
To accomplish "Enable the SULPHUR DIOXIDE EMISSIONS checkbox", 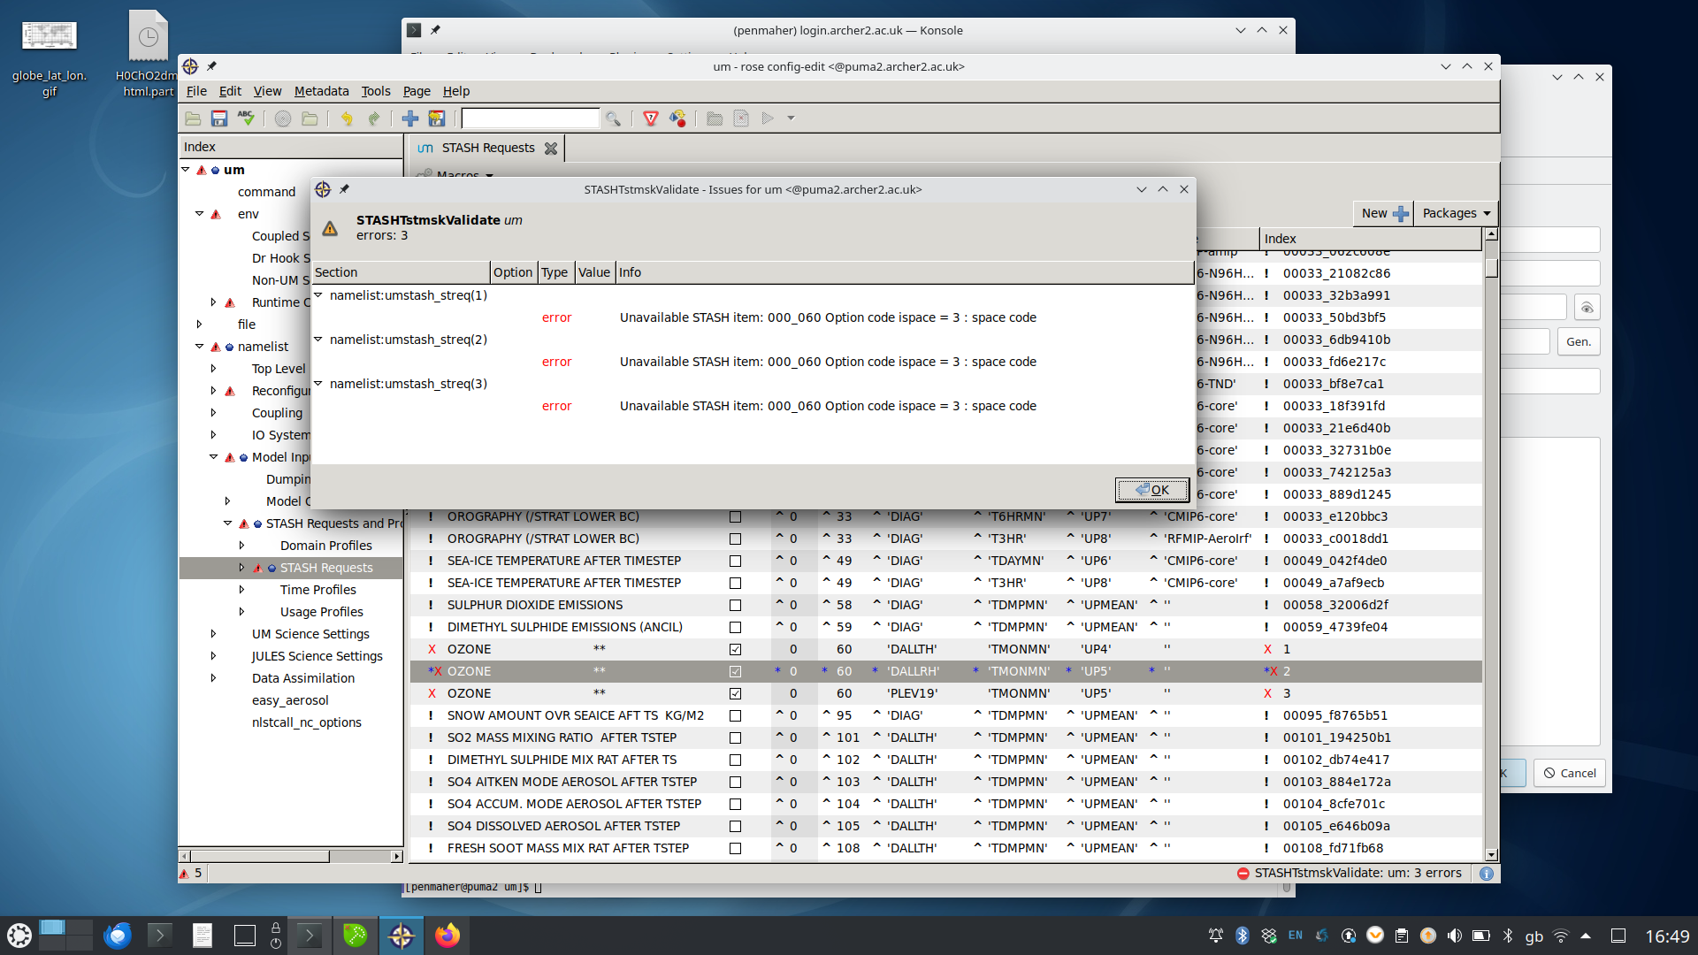I will click(x=735, y=605).
